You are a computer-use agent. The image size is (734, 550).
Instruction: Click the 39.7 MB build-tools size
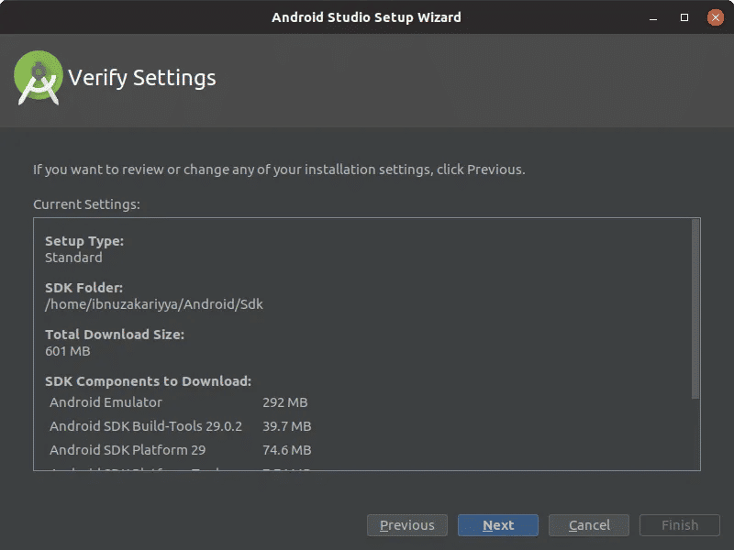(x=287, y=426)
